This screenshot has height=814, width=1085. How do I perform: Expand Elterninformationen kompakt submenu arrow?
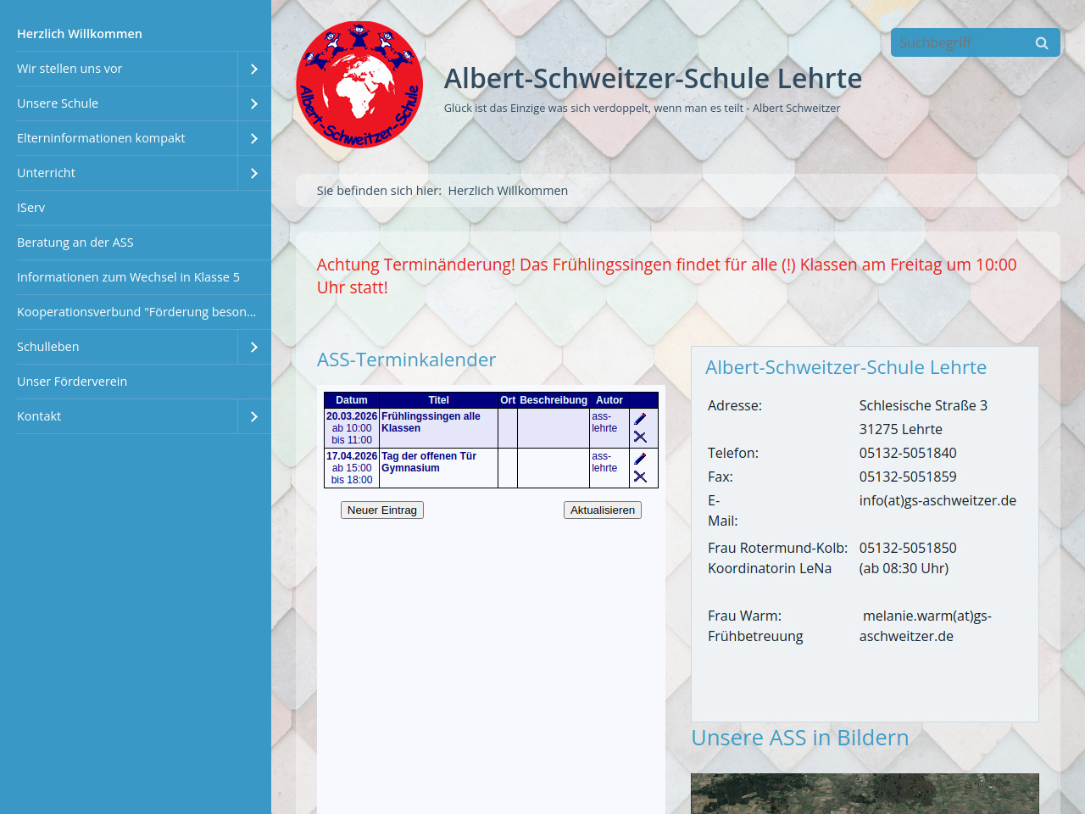[x=254, y=138]
